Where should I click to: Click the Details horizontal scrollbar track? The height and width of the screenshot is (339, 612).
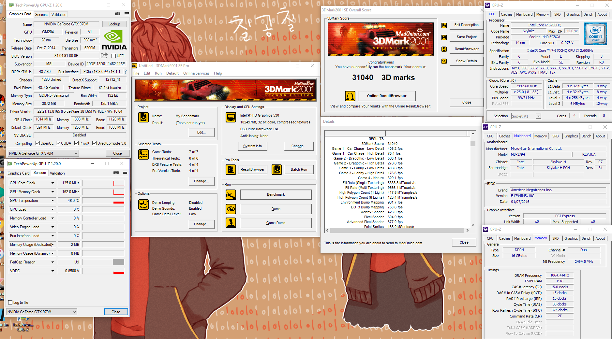point(397,230)
